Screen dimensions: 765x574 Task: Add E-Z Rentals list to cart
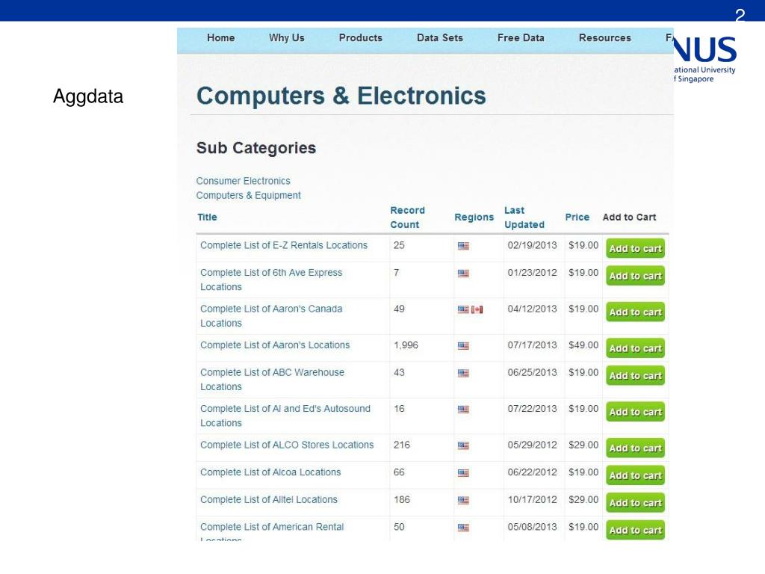(635, 248)
